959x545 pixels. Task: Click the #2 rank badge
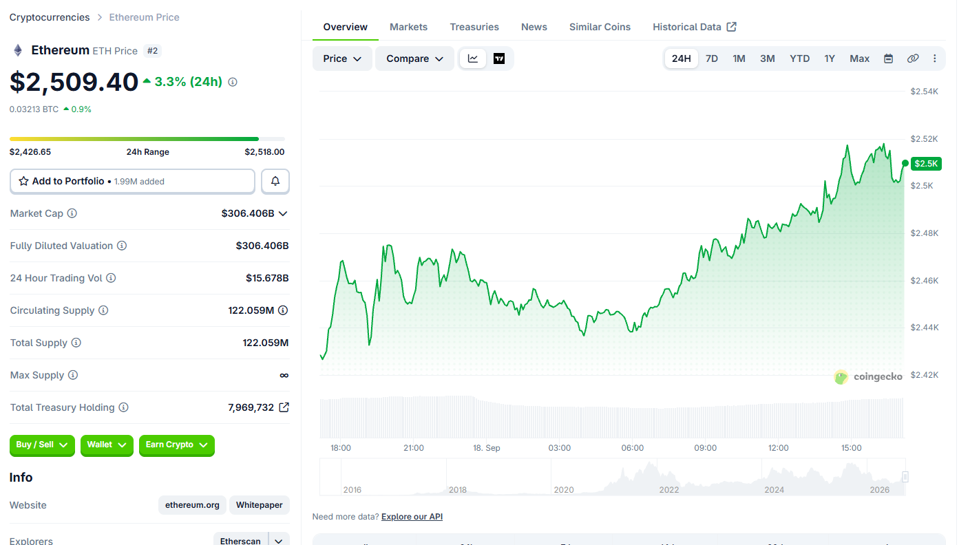coord(152,51)
